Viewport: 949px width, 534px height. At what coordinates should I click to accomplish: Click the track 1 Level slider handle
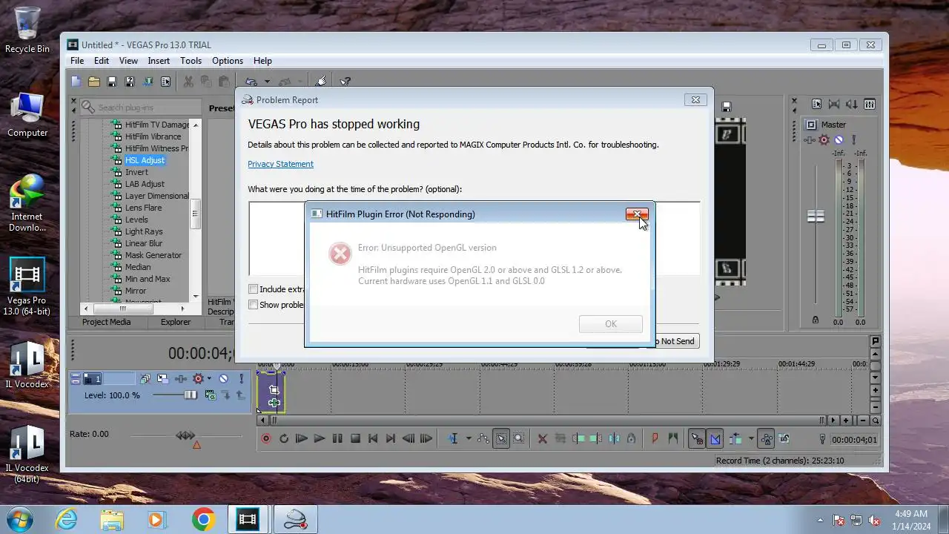pos(191,395)
